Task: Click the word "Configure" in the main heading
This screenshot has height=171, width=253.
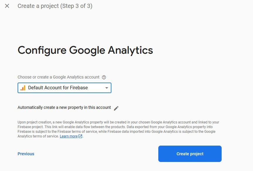Action: pos(42,50)
